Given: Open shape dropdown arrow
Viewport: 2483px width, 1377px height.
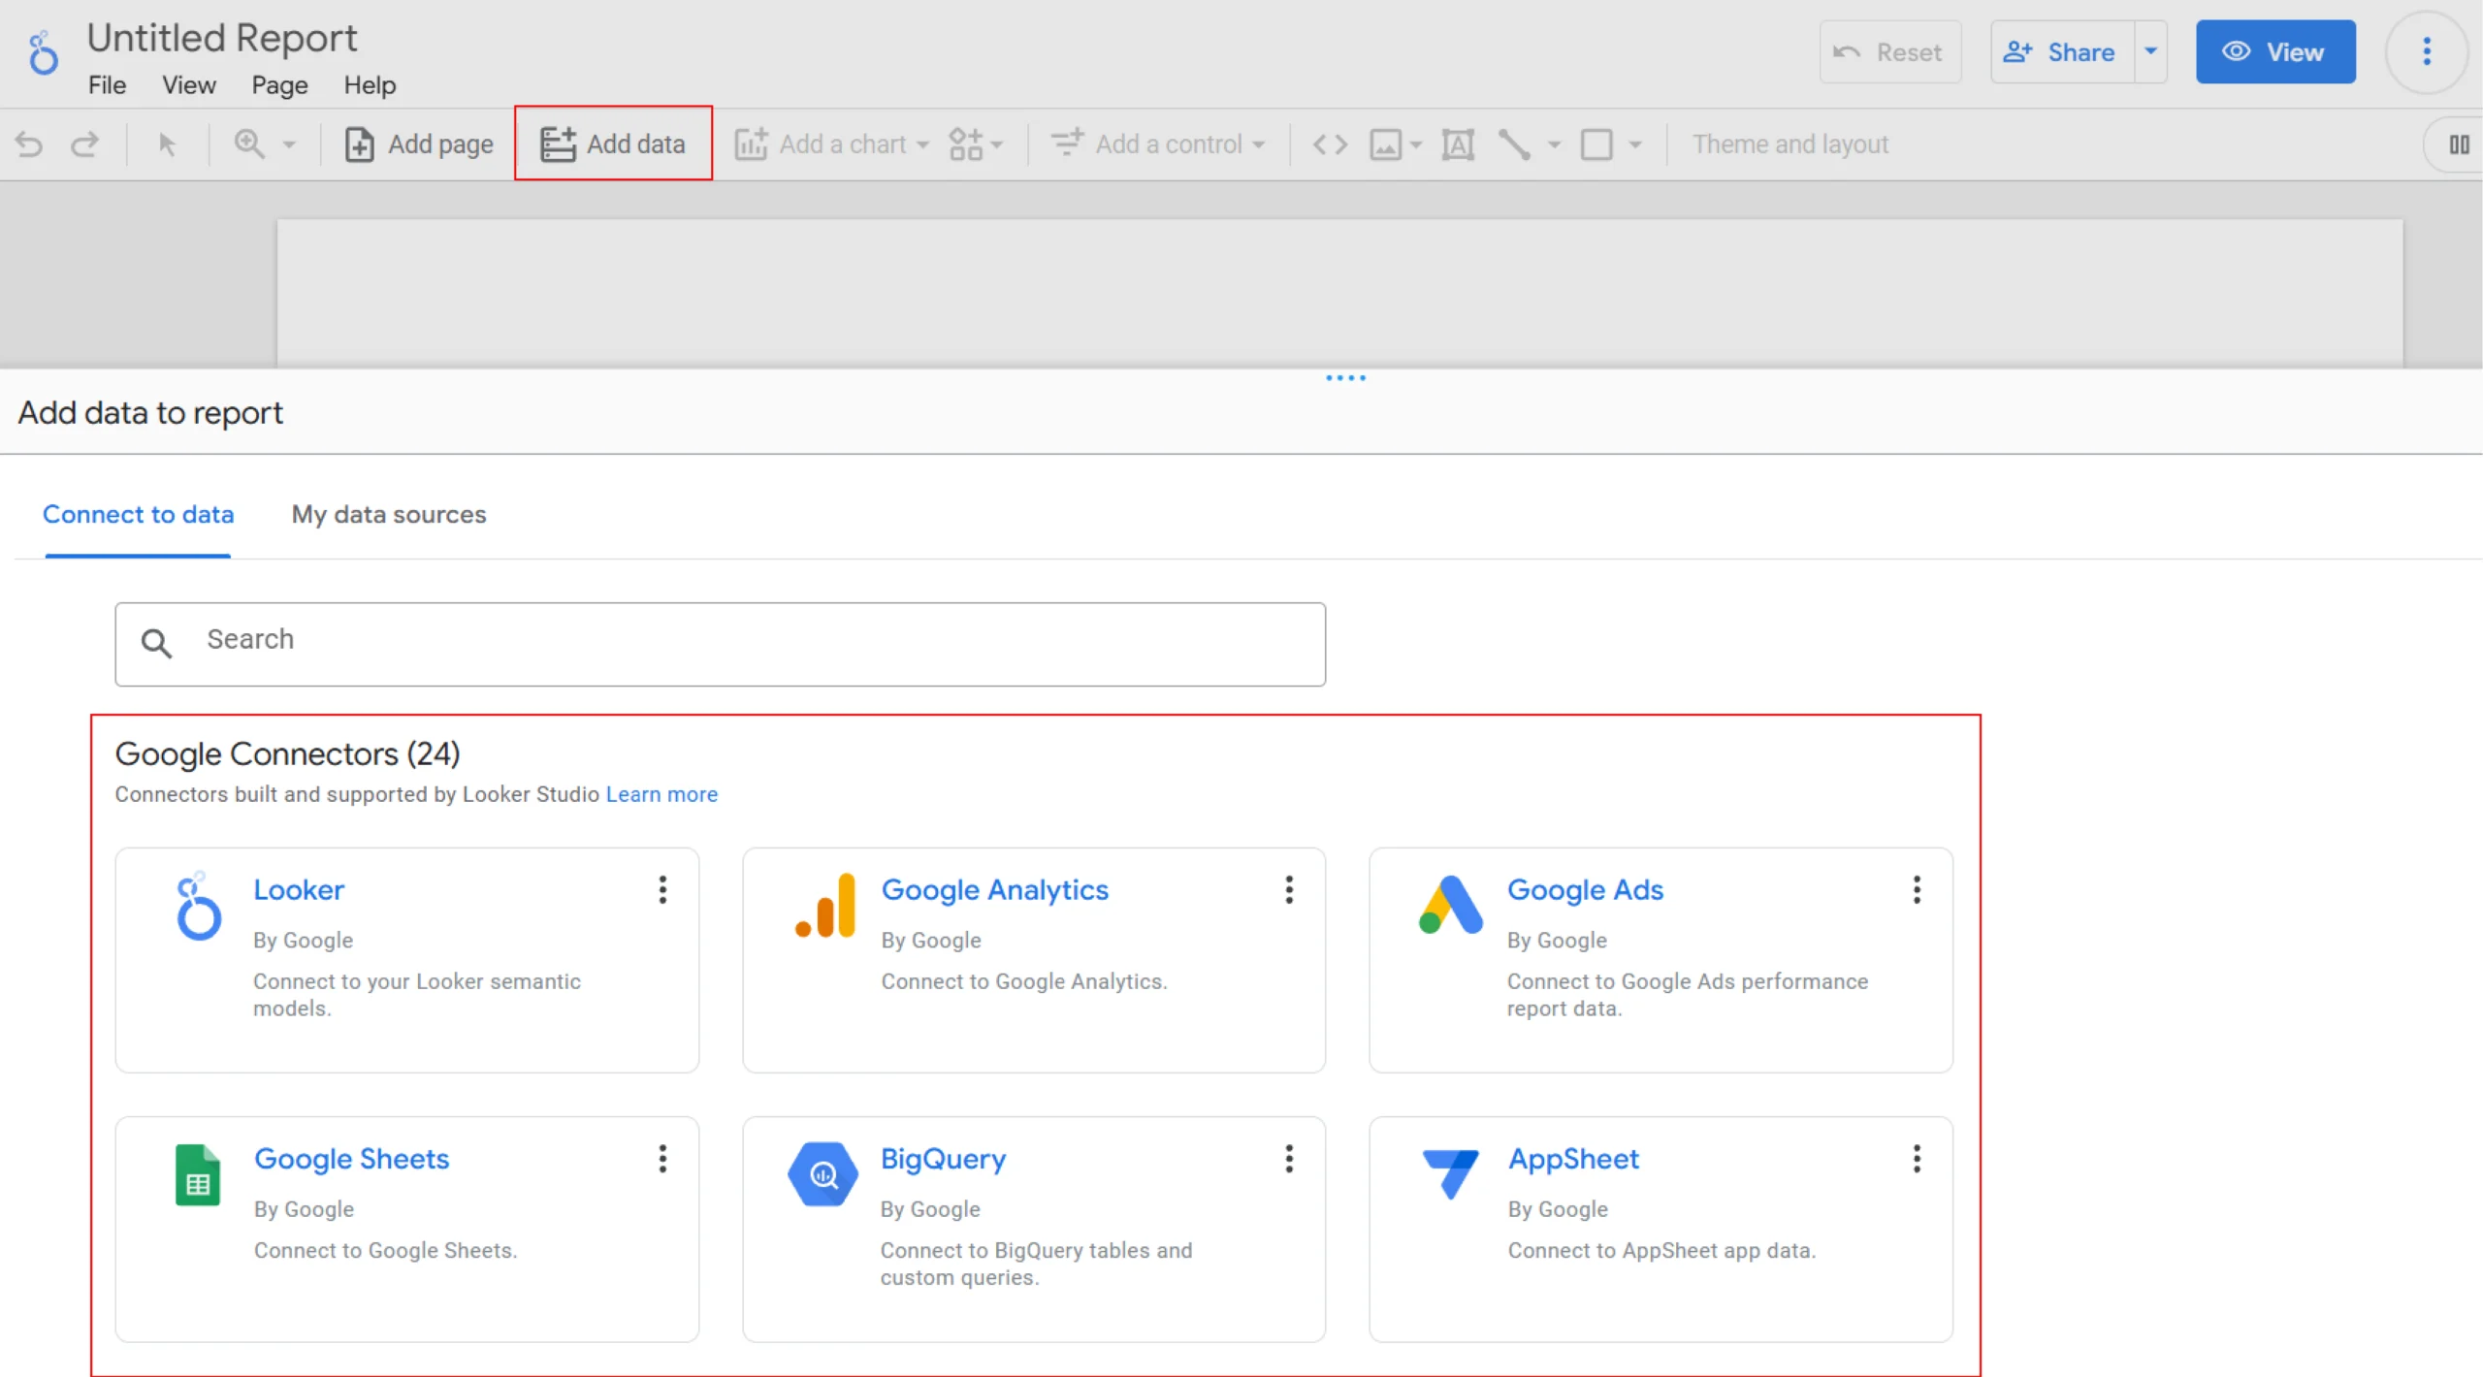Looking at the screenshot, I should click(x=1635, y=144).
